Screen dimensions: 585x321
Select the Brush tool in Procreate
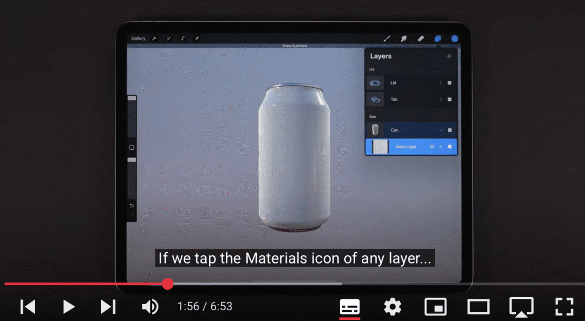(x=387, y=38)
